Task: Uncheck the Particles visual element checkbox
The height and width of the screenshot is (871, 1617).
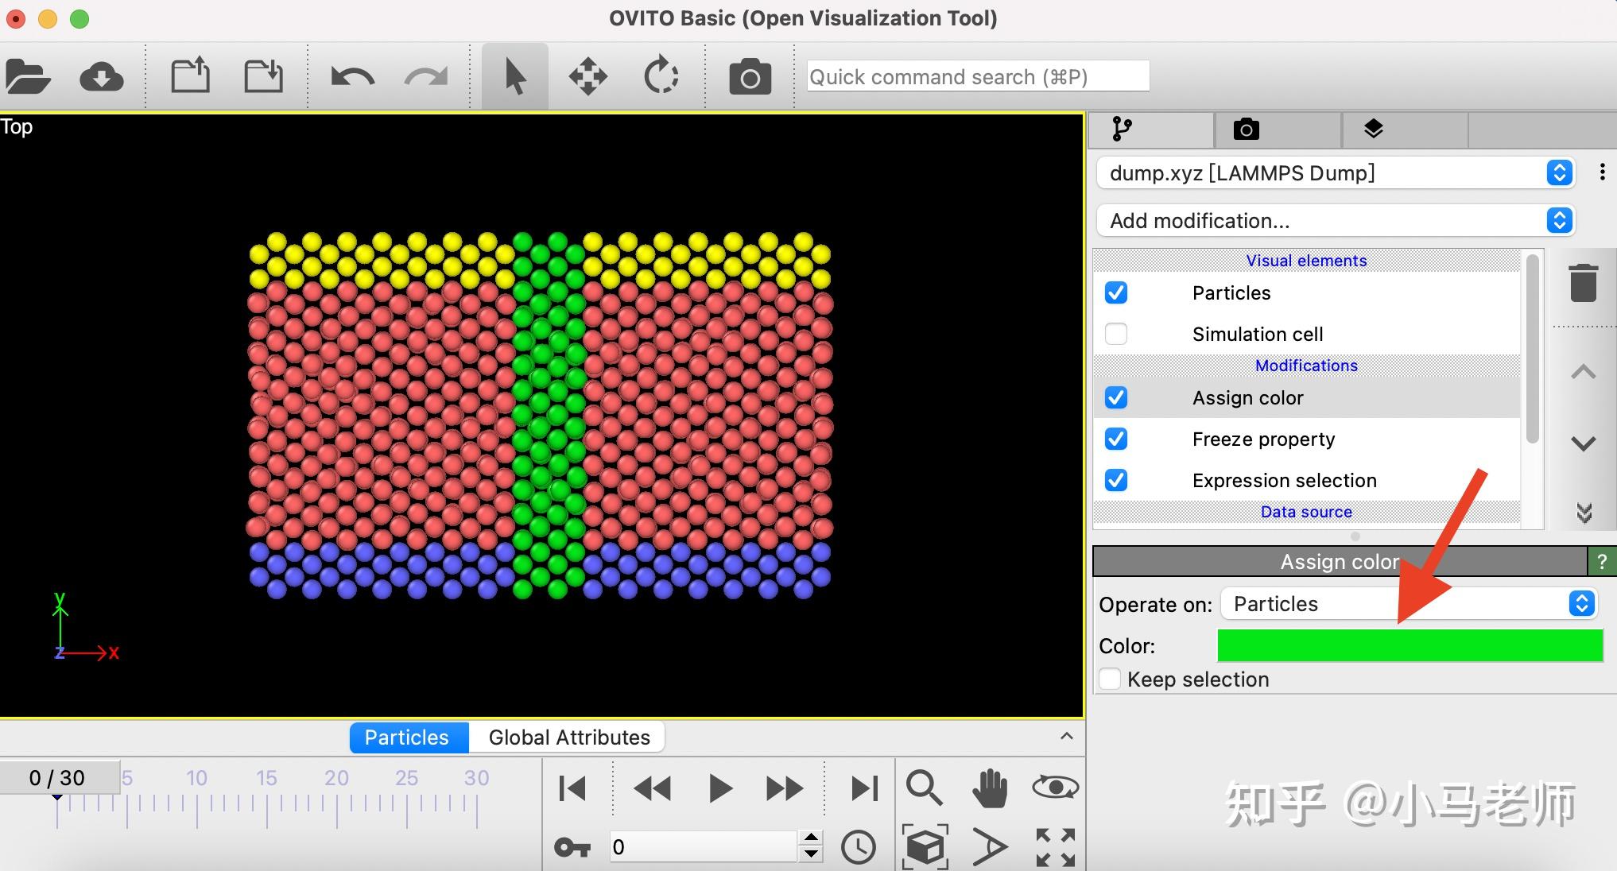Action: (1116, 292)
